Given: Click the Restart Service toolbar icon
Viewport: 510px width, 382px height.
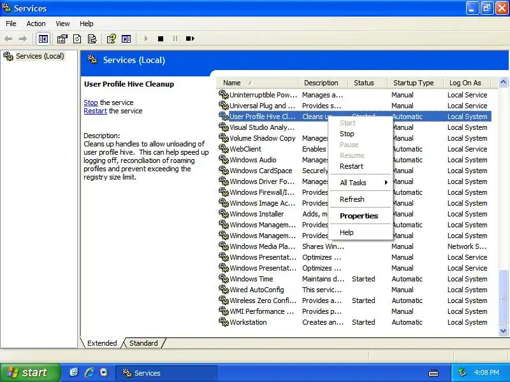Looking at the screenshot, I should (x=190, y=39).
